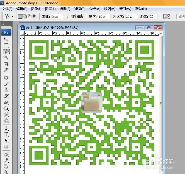Select the Brush tool
The width and height of the screenshot is (185, 174).
(6, 84)
